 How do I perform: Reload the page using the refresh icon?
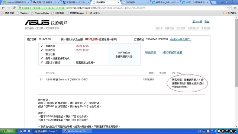click(x=14, y=8)
